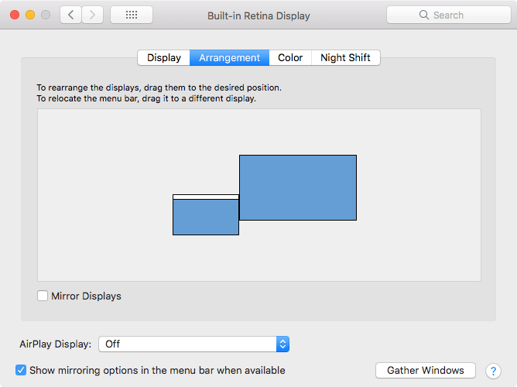Switch to the Display tab
Viewport: 517px width, 387px height.
[163, 58]
